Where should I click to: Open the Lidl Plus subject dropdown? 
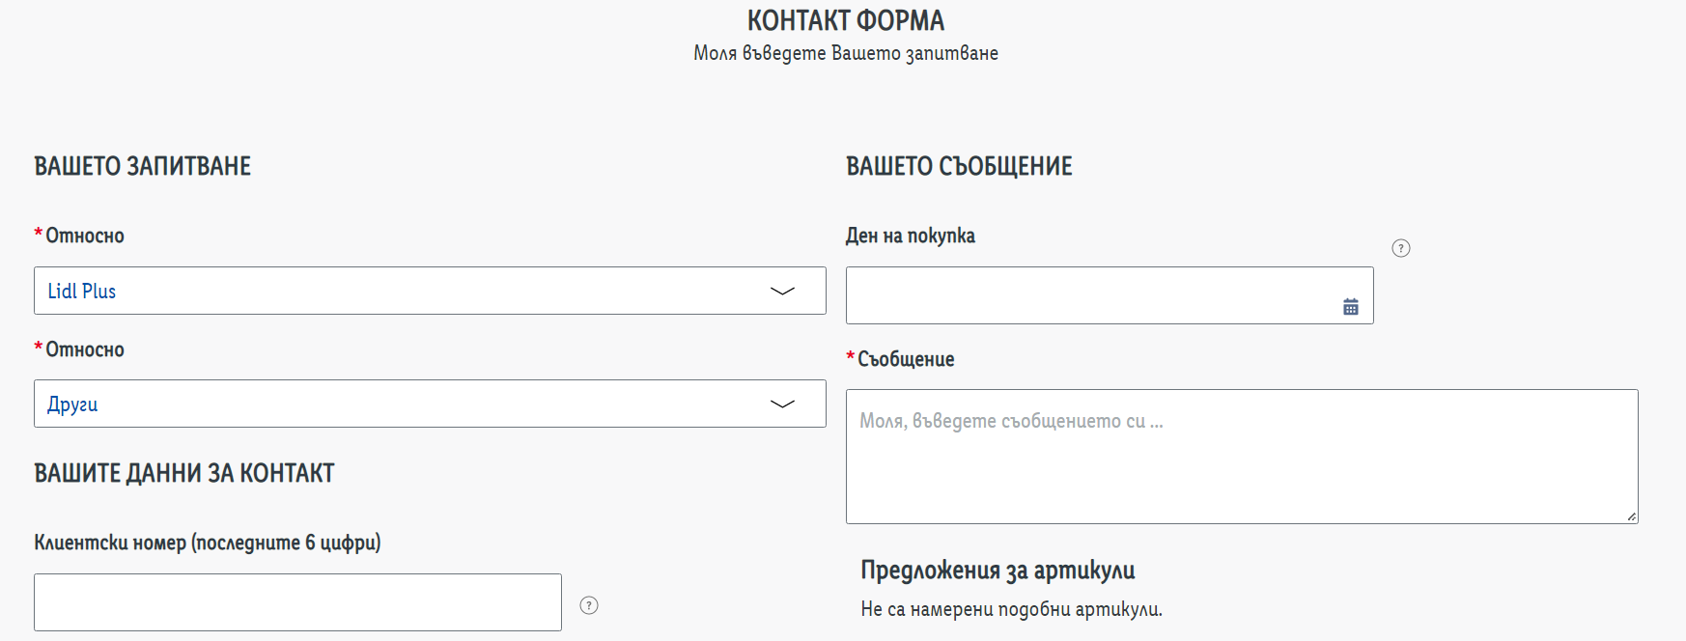406,291
